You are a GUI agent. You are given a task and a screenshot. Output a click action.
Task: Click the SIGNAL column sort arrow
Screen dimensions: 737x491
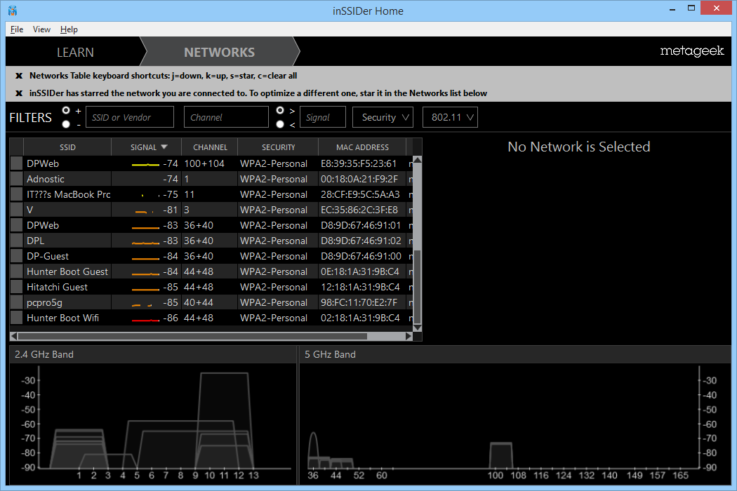coord(164,147)
